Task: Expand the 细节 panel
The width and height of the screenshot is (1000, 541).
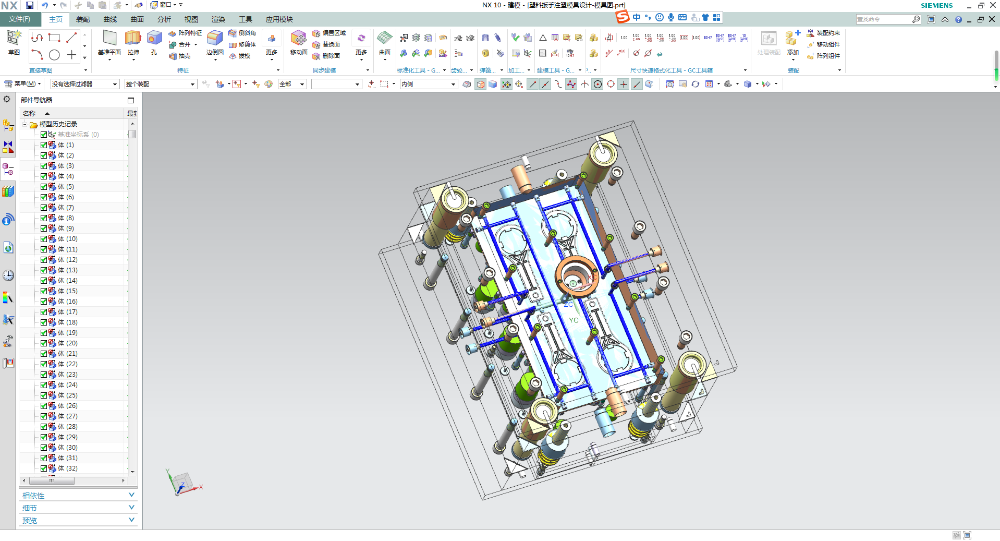Action: [78, 508]
